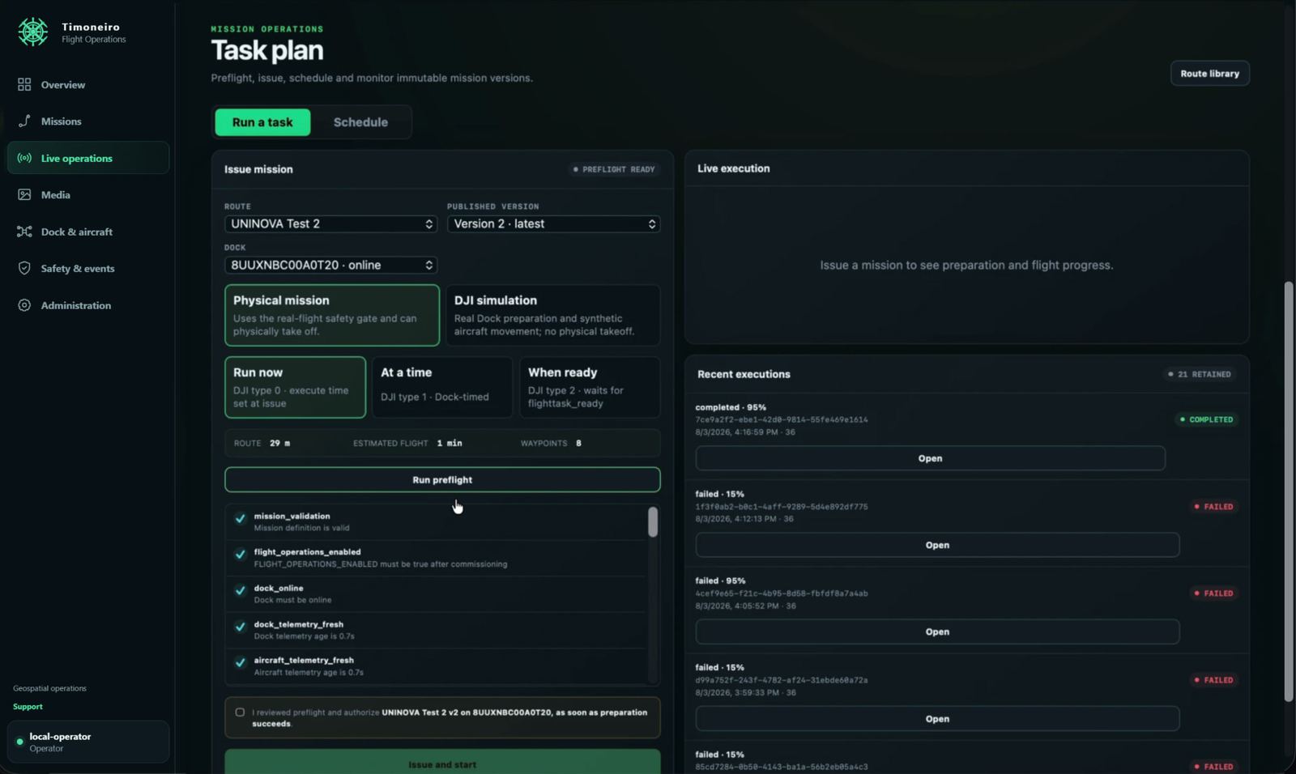Choose the At a time option
Image resolution: width=1296 pixels, height=774 pixels.
(x=442, y=387)
